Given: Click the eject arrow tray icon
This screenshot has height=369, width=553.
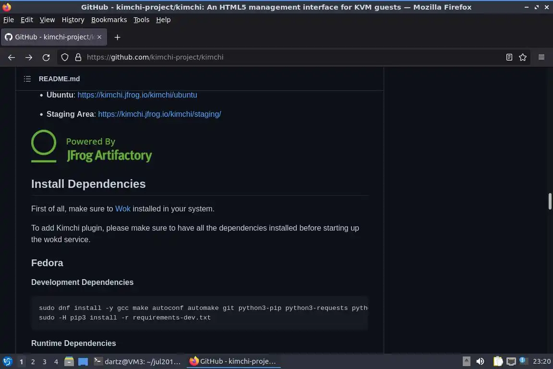Looking at the screenshot, I should pos(466,361).
